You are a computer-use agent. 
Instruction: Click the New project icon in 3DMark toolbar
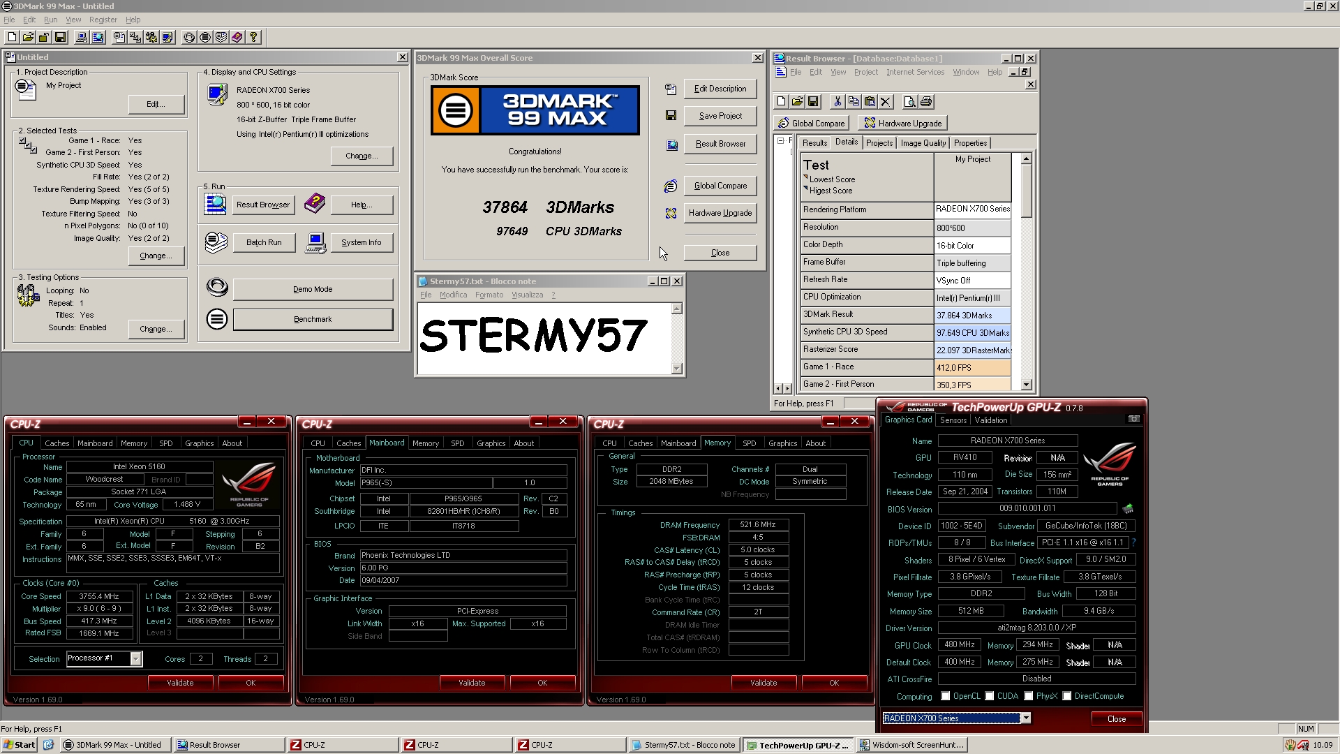coord(12,38)
